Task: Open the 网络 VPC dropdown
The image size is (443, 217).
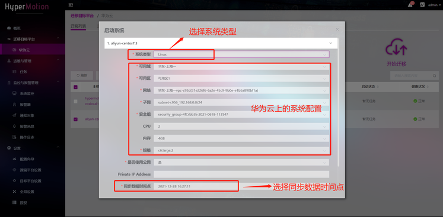Action: coord(241,90)
